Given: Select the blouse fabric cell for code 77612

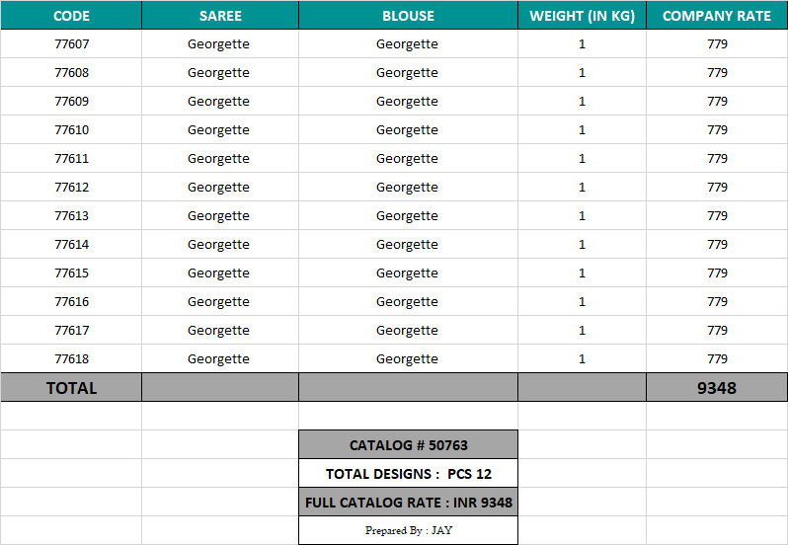Looking at the screenshot, I should (x=407, y=188).
